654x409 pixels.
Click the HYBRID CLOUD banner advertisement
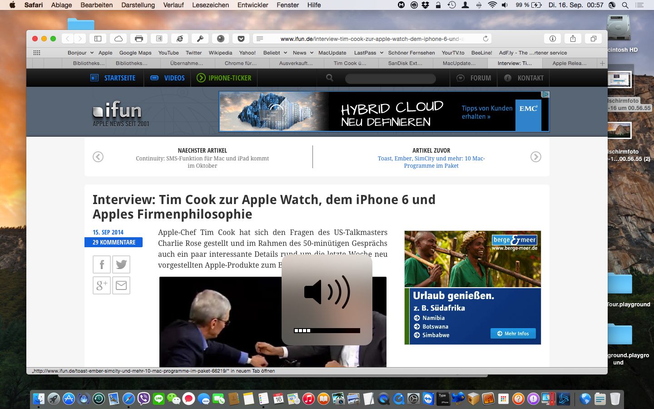tap(384, 112)
